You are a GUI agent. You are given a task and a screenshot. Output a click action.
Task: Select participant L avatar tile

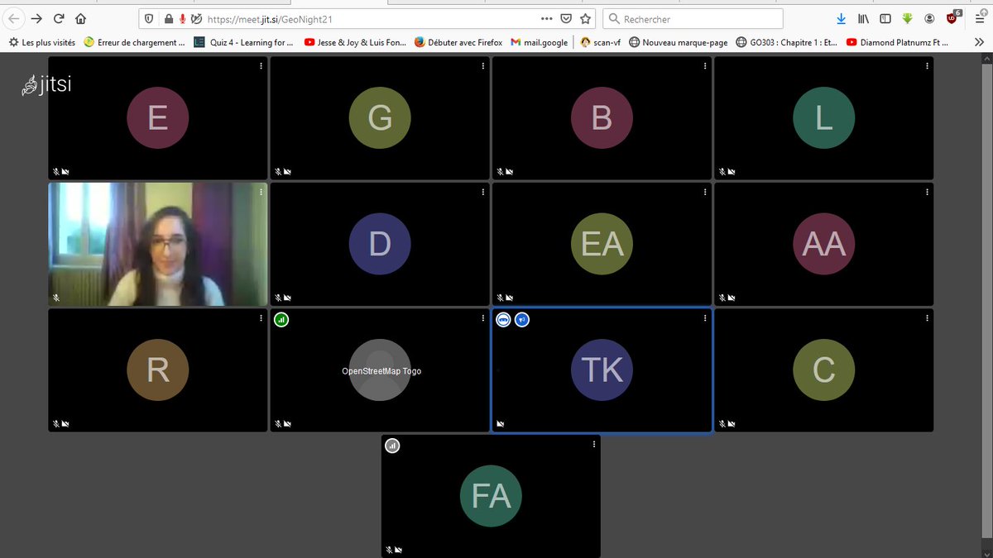click(x=823, y=118)
